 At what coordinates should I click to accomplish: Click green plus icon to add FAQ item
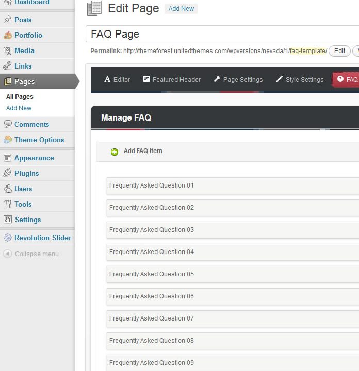(115, 151)
